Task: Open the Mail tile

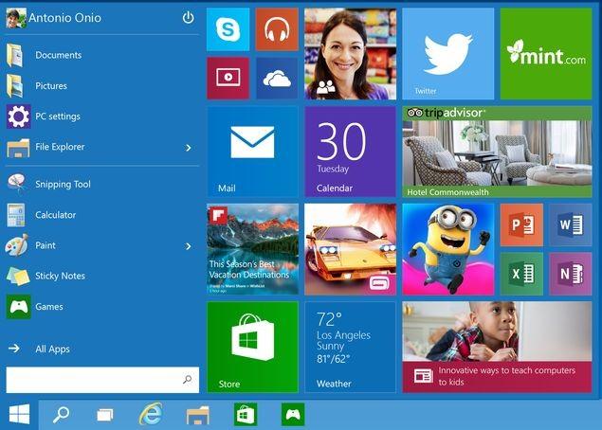Action: point(252,151)
